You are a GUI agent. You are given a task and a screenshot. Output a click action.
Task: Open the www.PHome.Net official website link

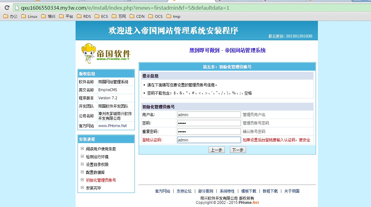112,126
